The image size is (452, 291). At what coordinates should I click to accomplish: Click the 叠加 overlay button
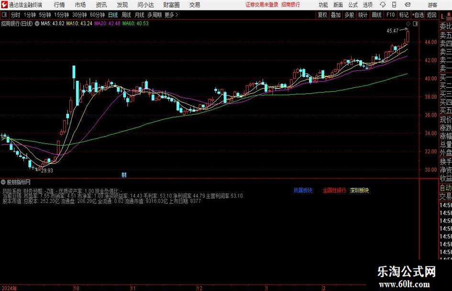click(x=336, y=15)
